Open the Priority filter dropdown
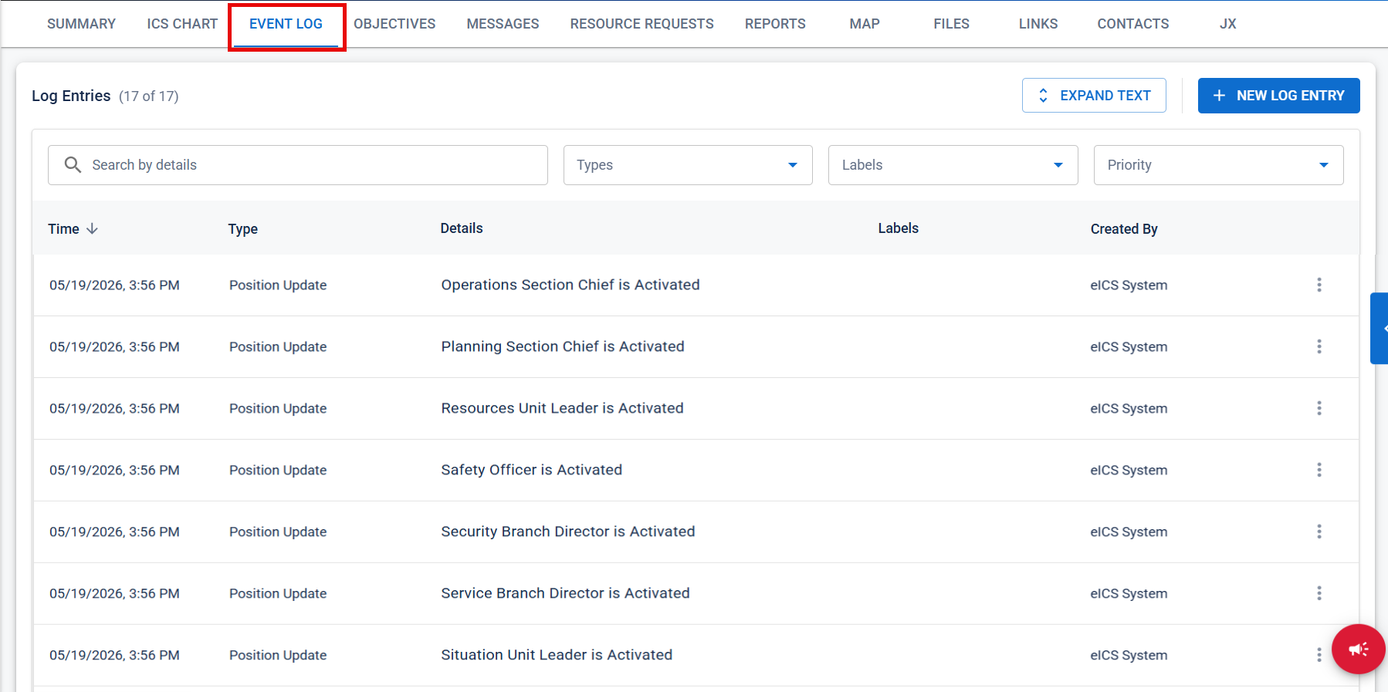Image resolution: width=1388 pixels, height=692 pixels. 1218,165
